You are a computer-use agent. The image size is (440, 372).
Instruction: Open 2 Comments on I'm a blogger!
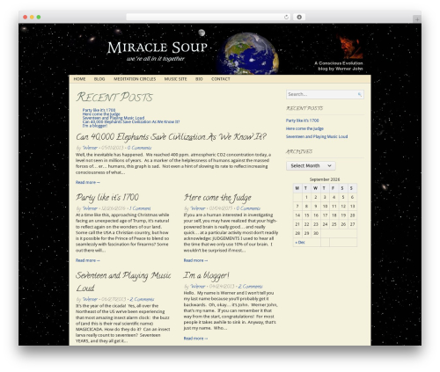click(250, 287)
